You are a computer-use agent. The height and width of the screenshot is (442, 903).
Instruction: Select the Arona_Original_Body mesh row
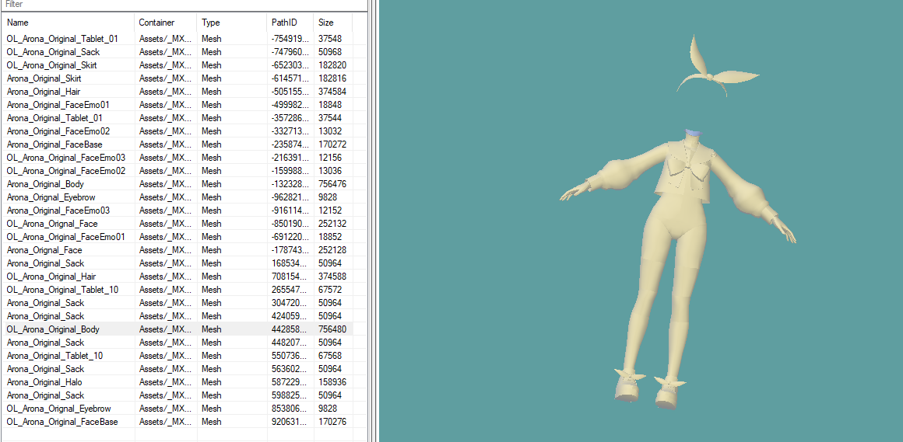[177, 184]
